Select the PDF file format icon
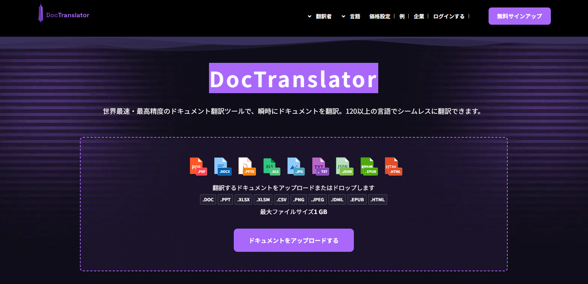588x284 pixels. pos(198,166)
